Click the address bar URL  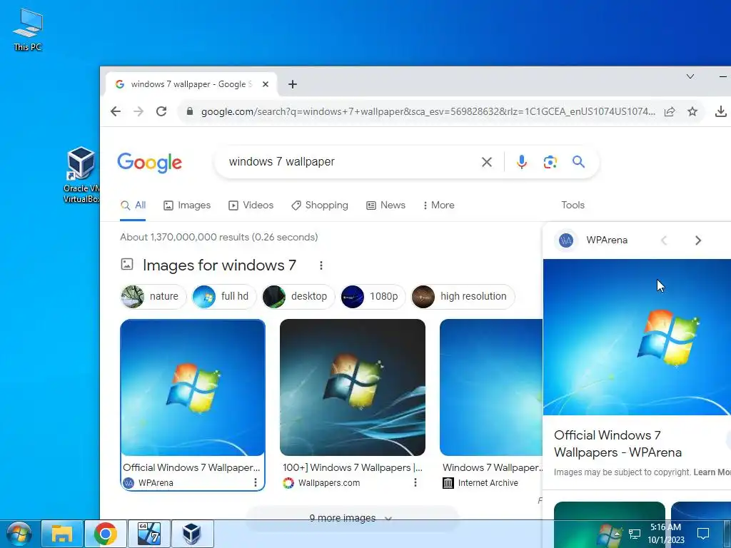pos(428,111)
